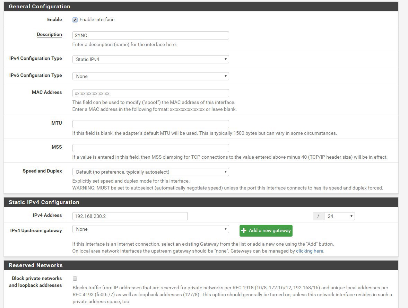408x308 pixels.
Task: Edit the IPv4 Address 192.168.230.2 field
Action: point(130,216)
